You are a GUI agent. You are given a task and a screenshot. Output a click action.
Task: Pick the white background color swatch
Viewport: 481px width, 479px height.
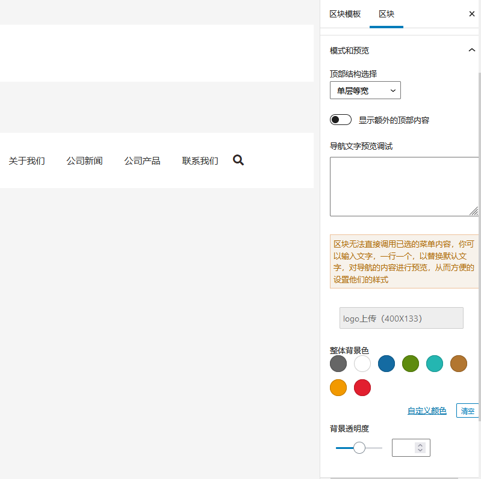click(362, 364)
